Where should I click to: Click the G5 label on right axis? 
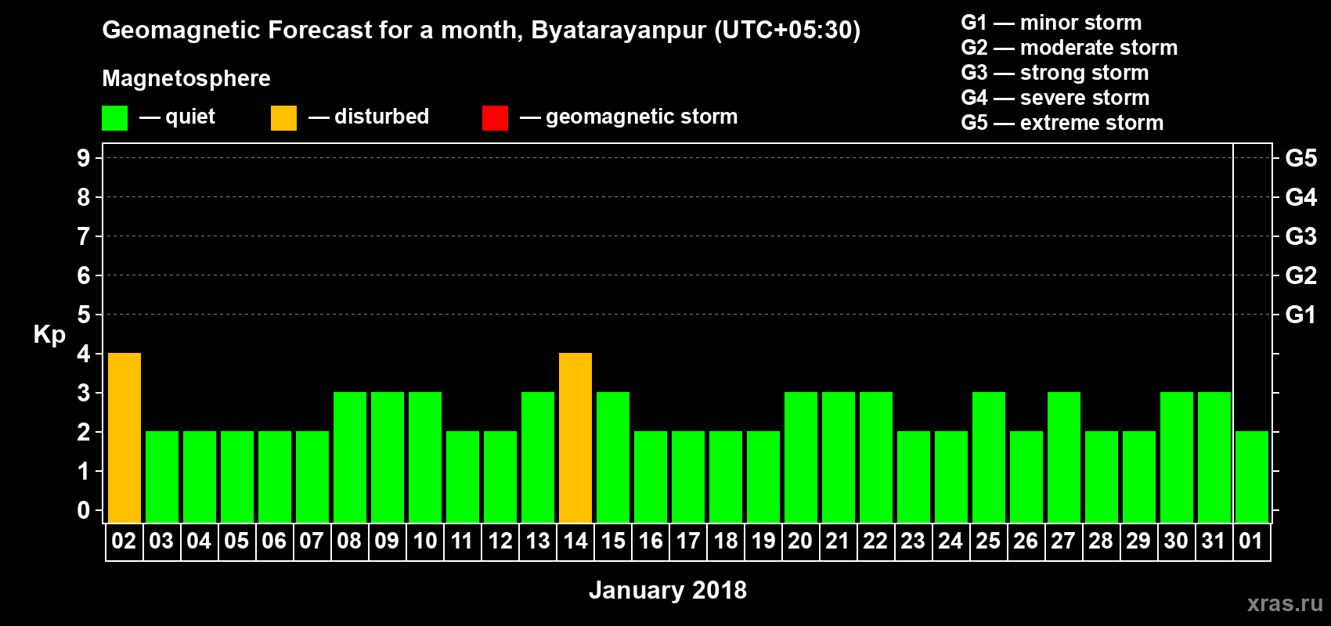pyautogui.click(x=1301, y=158)
